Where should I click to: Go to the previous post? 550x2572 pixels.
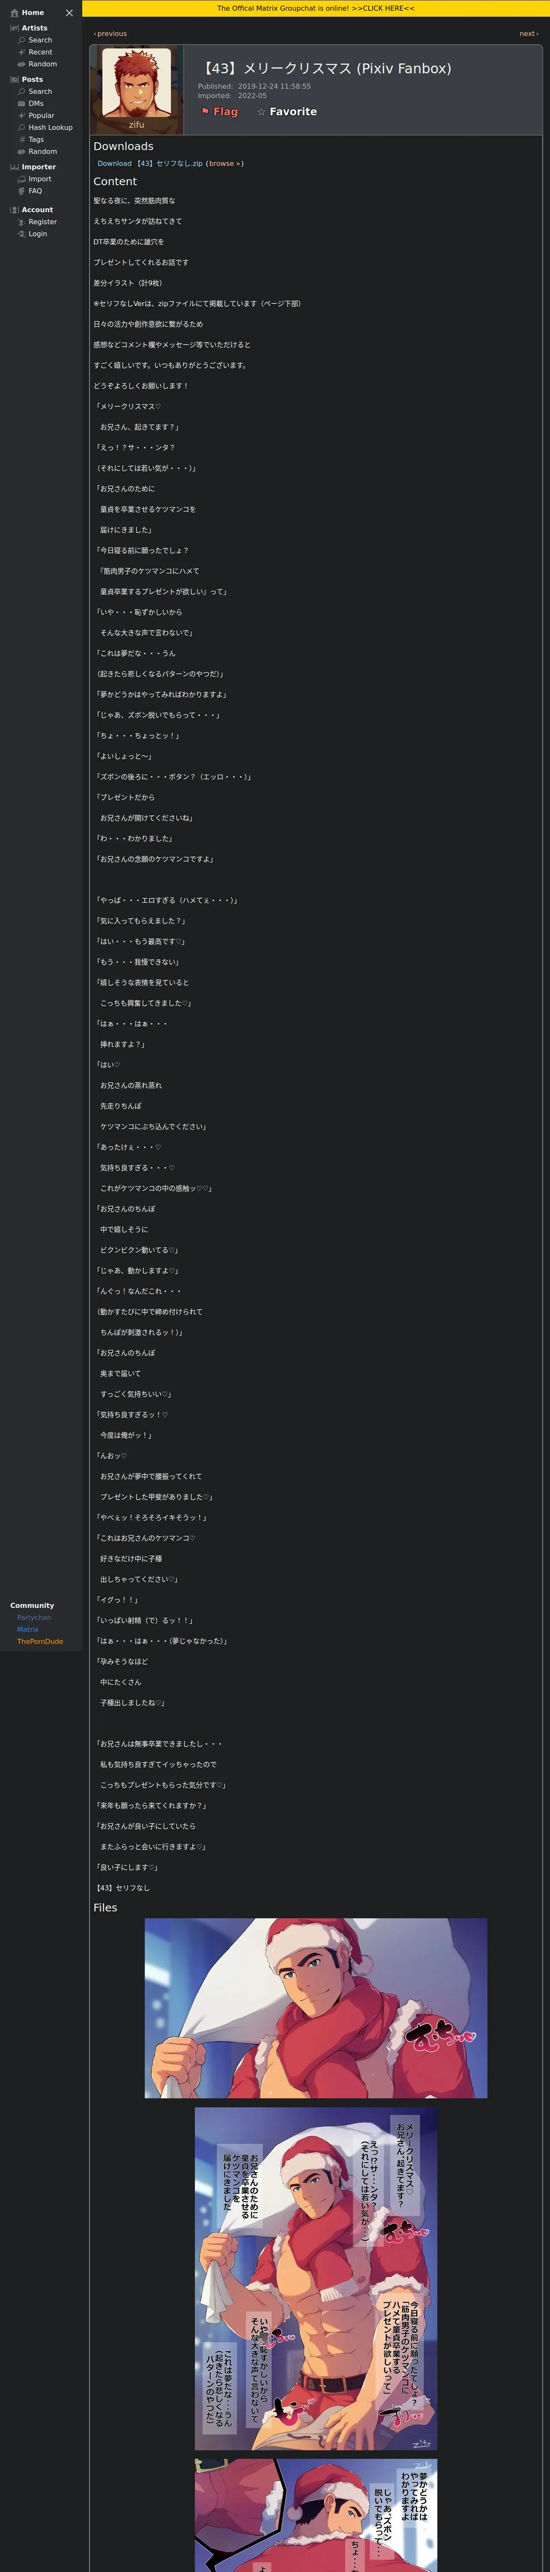pos(111,34)
